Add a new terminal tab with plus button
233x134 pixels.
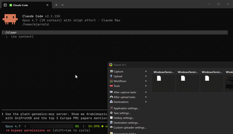[56, 5]
